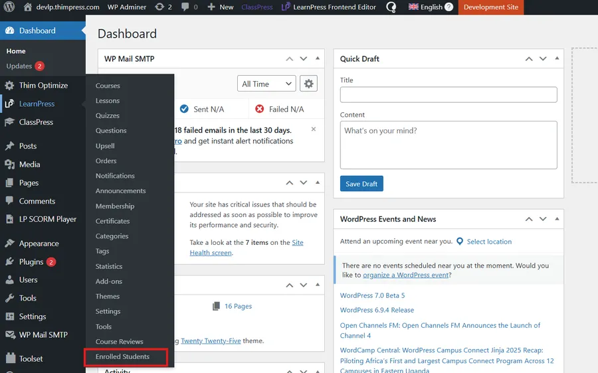The image size is (598, 373).
Task: Open the All Time period dropdown
Action: pos(266,84)
